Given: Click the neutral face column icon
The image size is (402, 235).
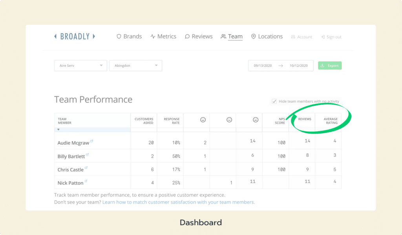Looking at the screenshot, I should click(x=229, y=120).
